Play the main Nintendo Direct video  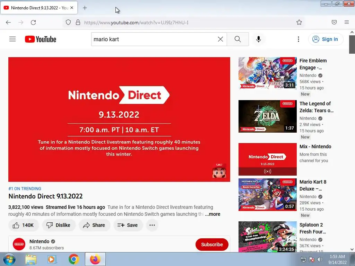119,119
